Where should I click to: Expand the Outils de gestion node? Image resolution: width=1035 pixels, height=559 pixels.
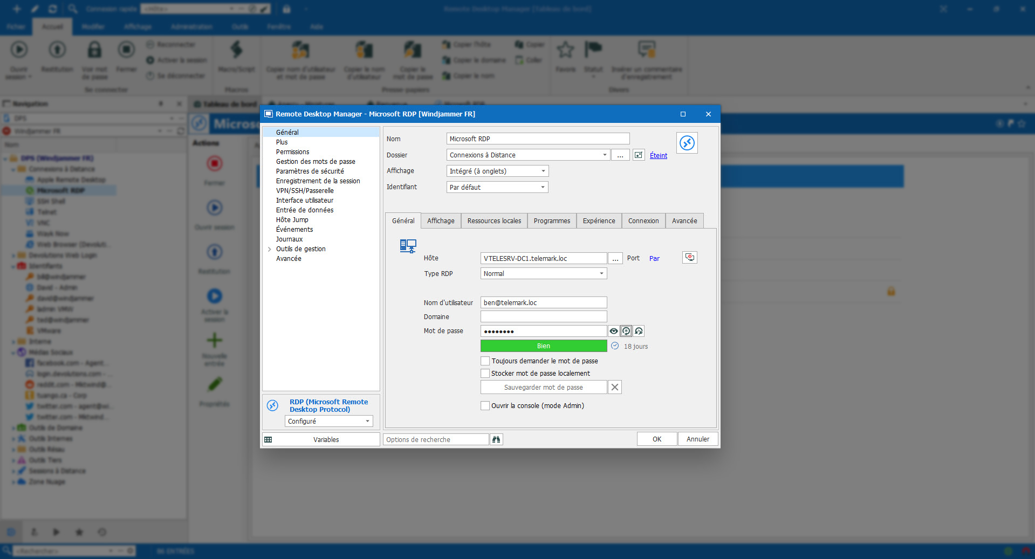270,249
